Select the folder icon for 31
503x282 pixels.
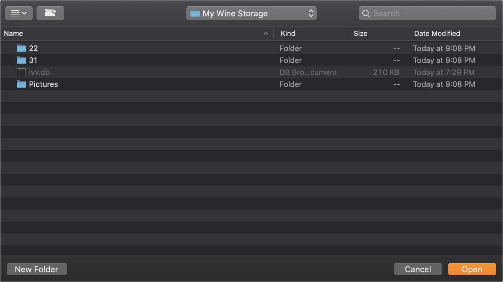click(x=21, y=60)
